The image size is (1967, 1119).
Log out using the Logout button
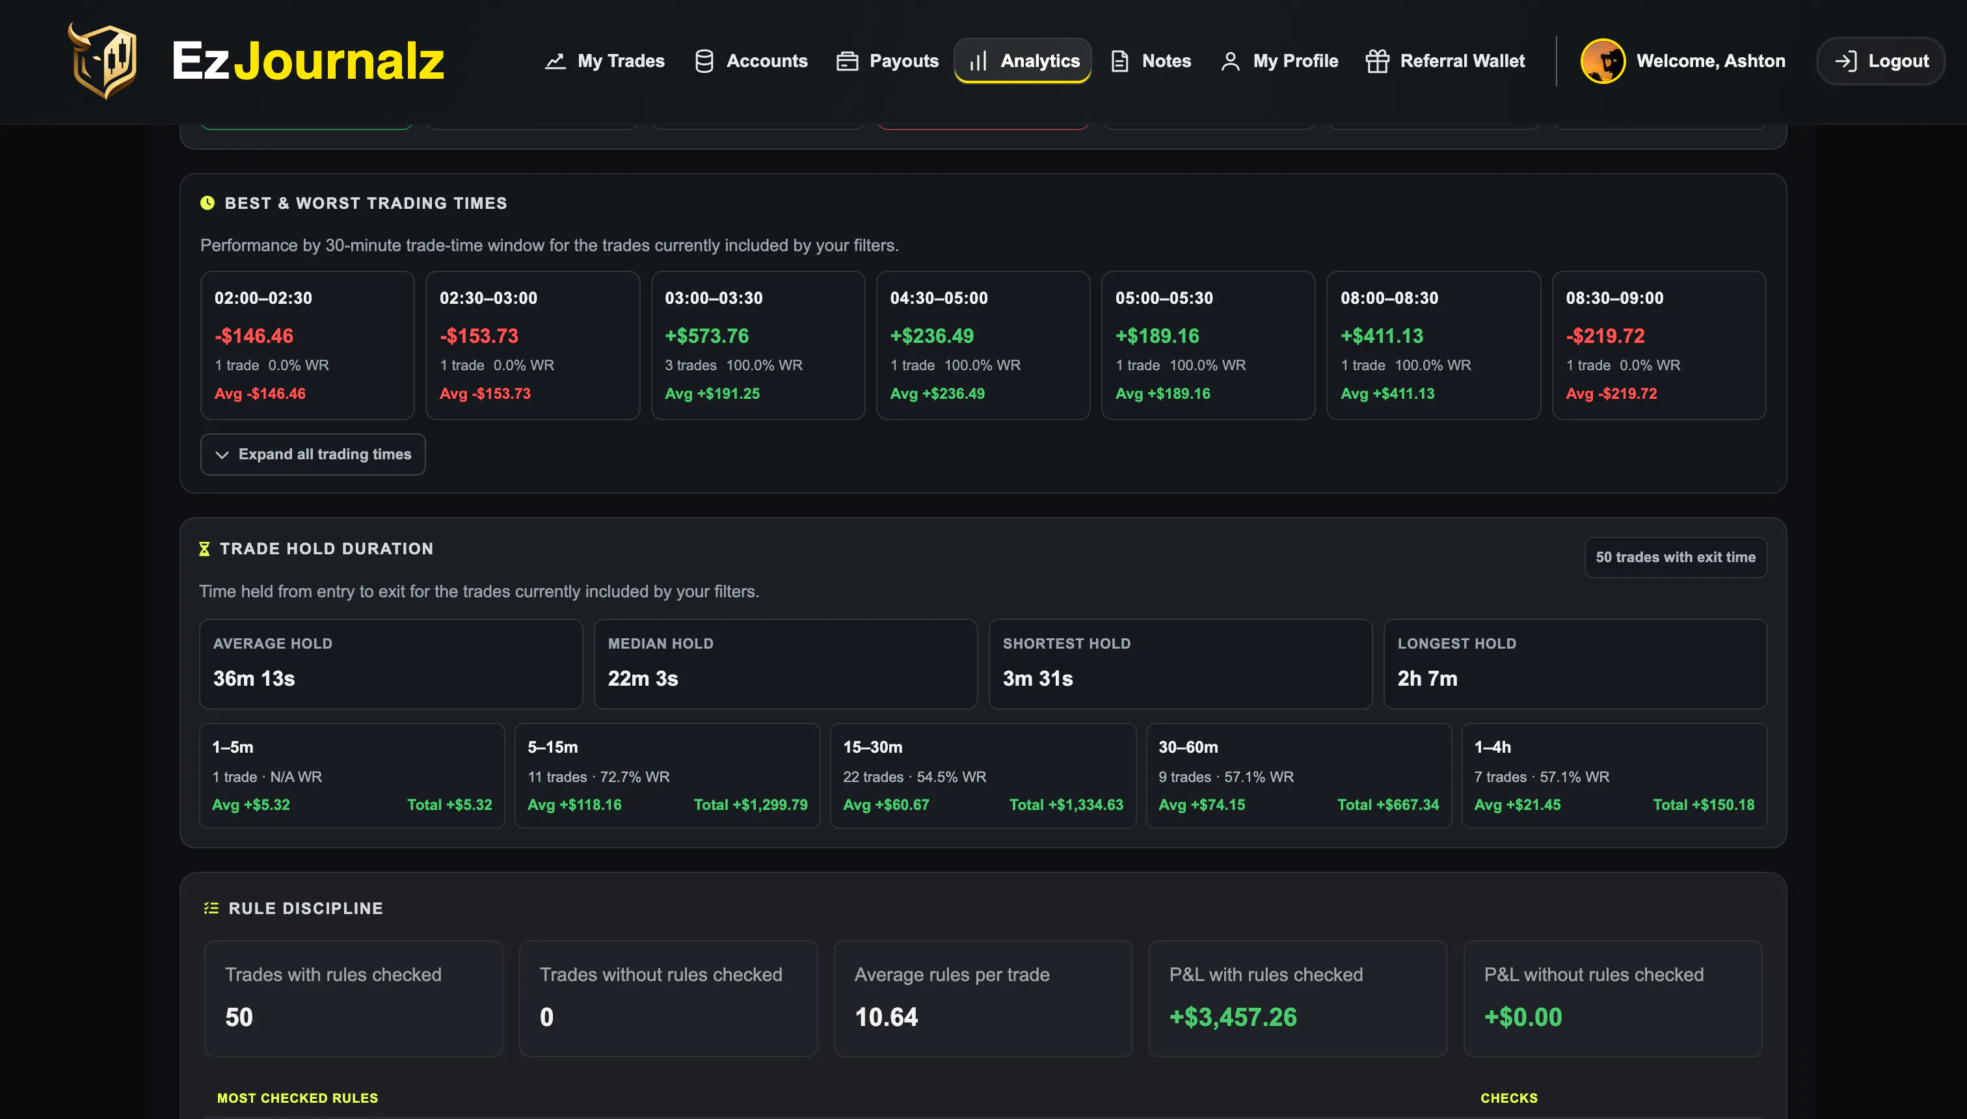pyautogui.click(x=1880, y=61)
